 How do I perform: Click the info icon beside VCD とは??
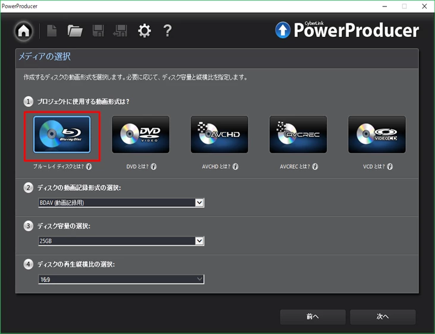[390, 166]
